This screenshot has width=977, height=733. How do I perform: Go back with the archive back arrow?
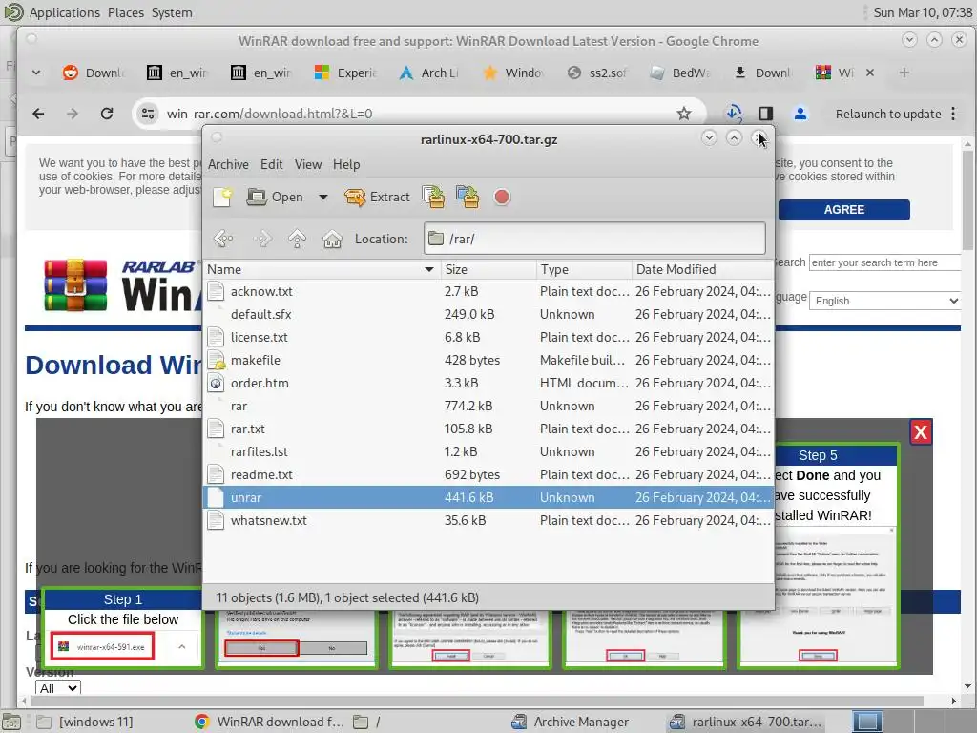coord(223,239)
